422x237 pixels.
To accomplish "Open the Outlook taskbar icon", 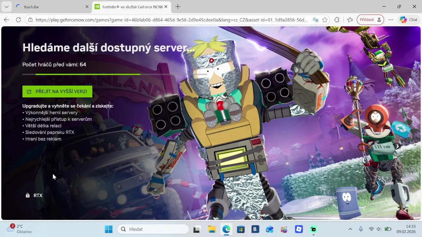I will [270, 229].
